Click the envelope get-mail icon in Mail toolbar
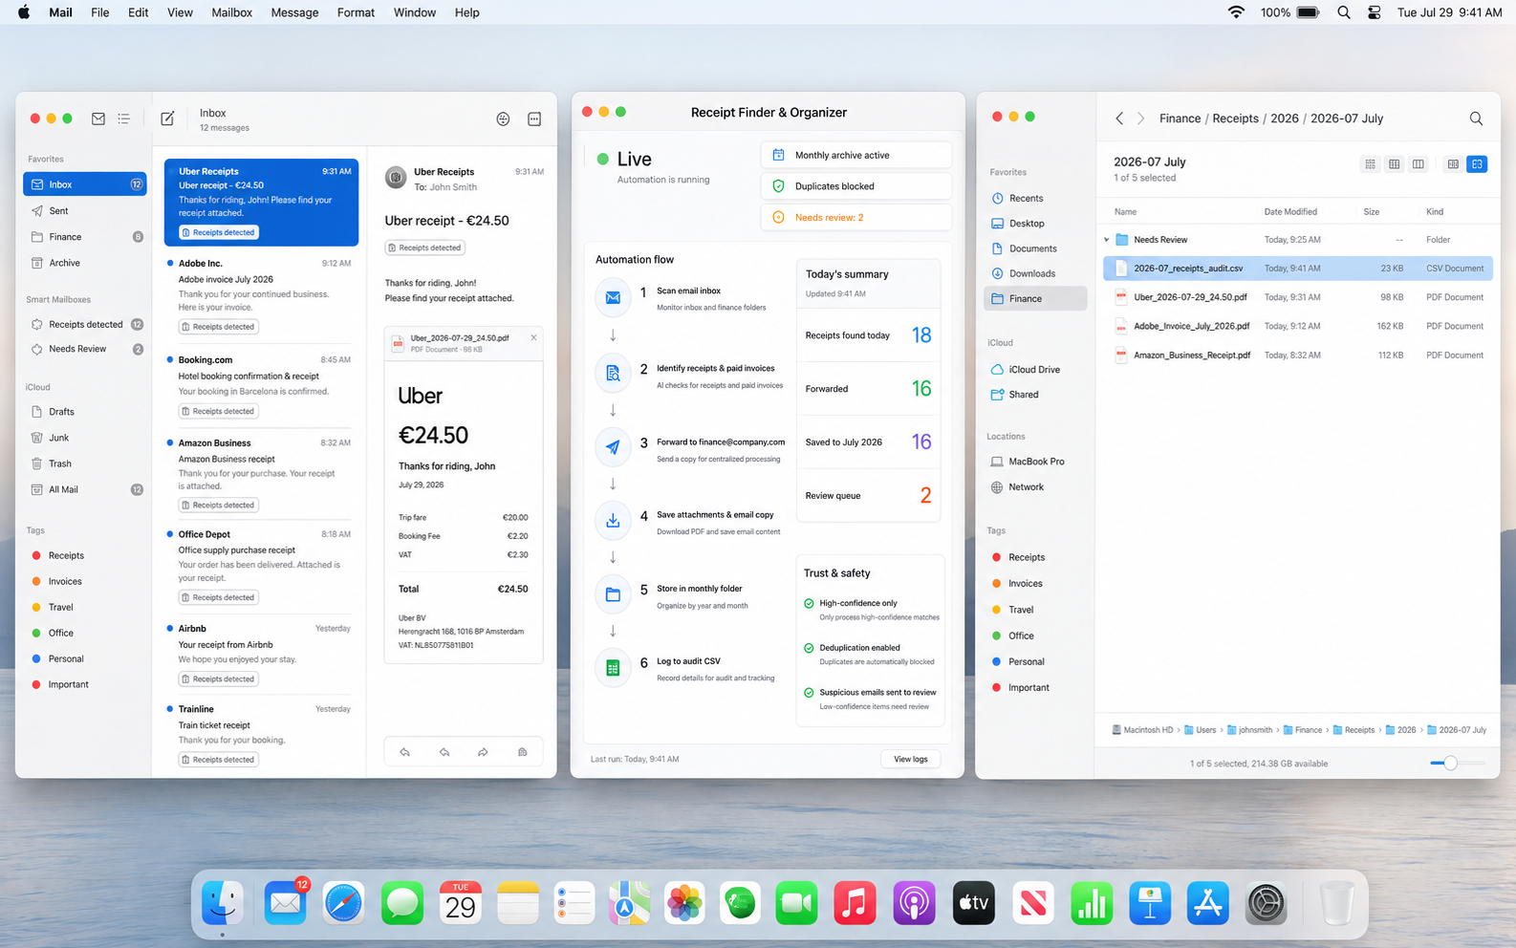Image resolution: width=1516 pixels, height=948 pixels. pos(98,118)
